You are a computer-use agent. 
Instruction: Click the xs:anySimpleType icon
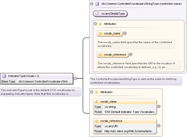(x=97, y=13)
